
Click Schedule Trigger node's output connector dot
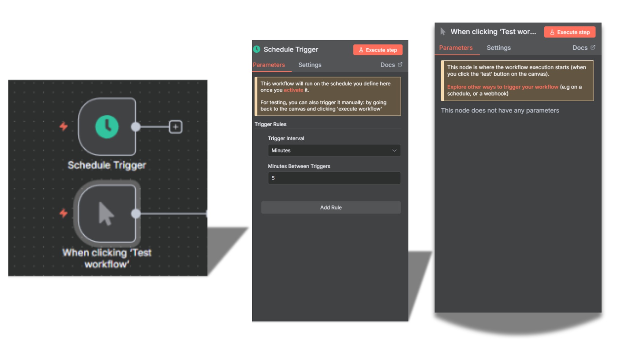click(x=136, y=127)
